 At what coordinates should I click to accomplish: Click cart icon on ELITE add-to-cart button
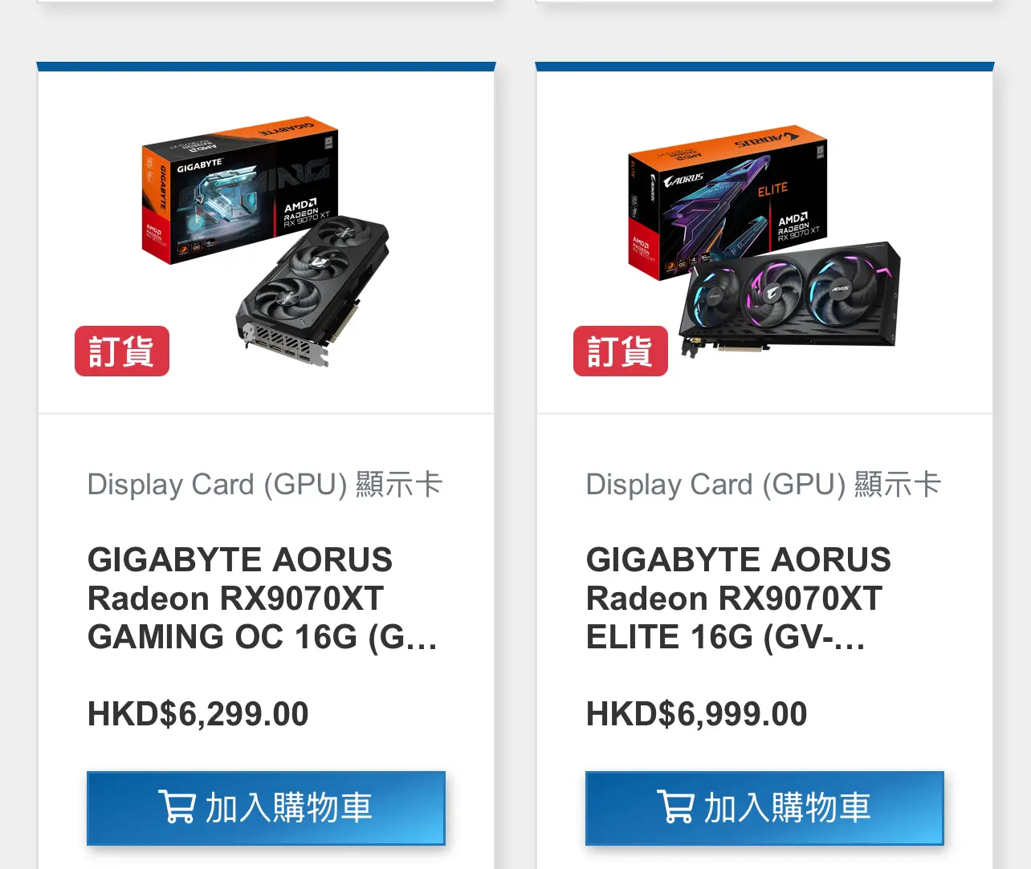pyautogui.click(x=675, y=806)
